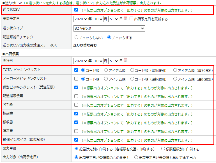
Task: Choose 出荷予定日が未登録も含めて全て出力 option
Action: [x=136, y=158]
